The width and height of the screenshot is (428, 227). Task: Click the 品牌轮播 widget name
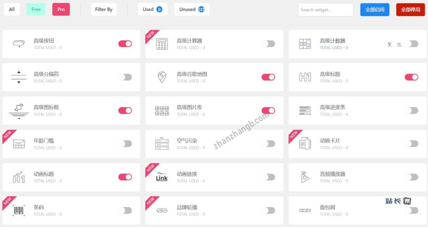[187, 207]
